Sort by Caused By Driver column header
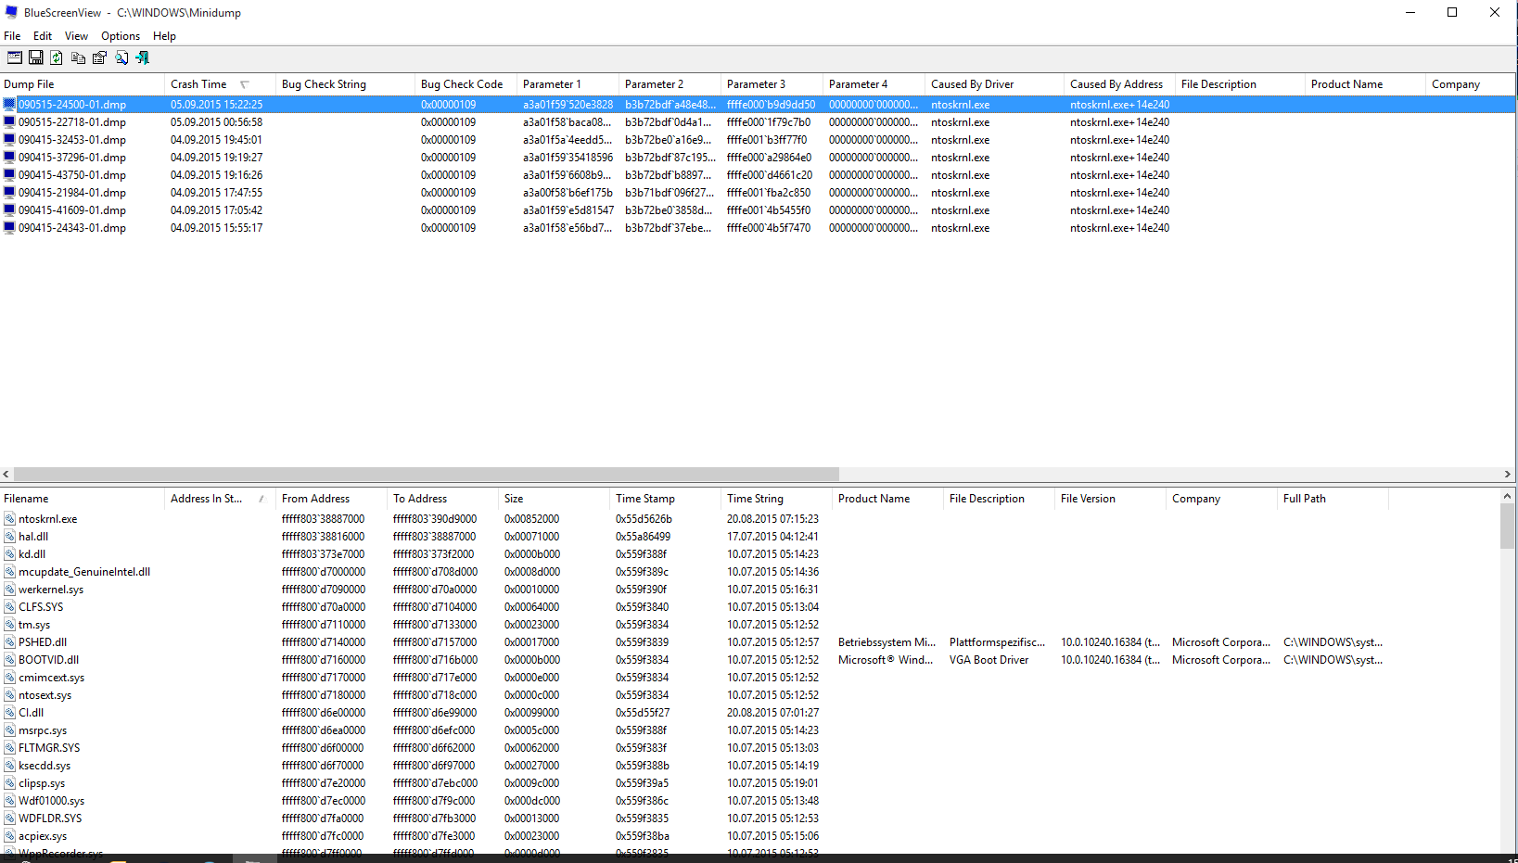 coord(995,84)
